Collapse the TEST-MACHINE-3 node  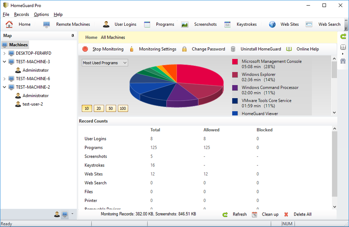tap(5, 62)
